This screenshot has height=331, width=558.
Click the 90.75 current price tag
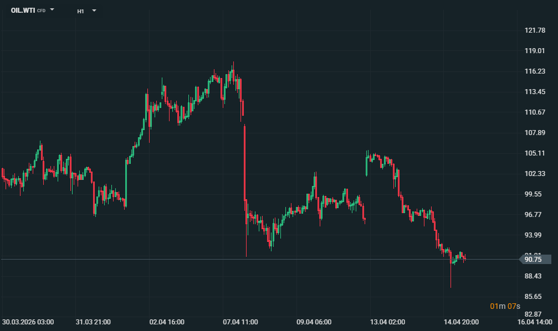(533, 259)
